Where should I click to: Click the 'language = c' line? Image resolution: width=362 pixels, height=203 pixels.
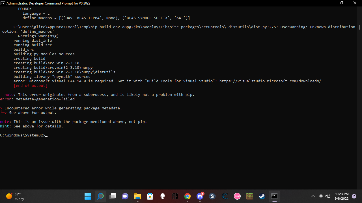[36, 14]
